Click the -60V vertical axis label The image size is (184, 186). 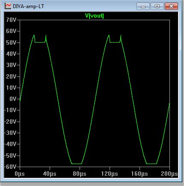click(x=10, y=167)
